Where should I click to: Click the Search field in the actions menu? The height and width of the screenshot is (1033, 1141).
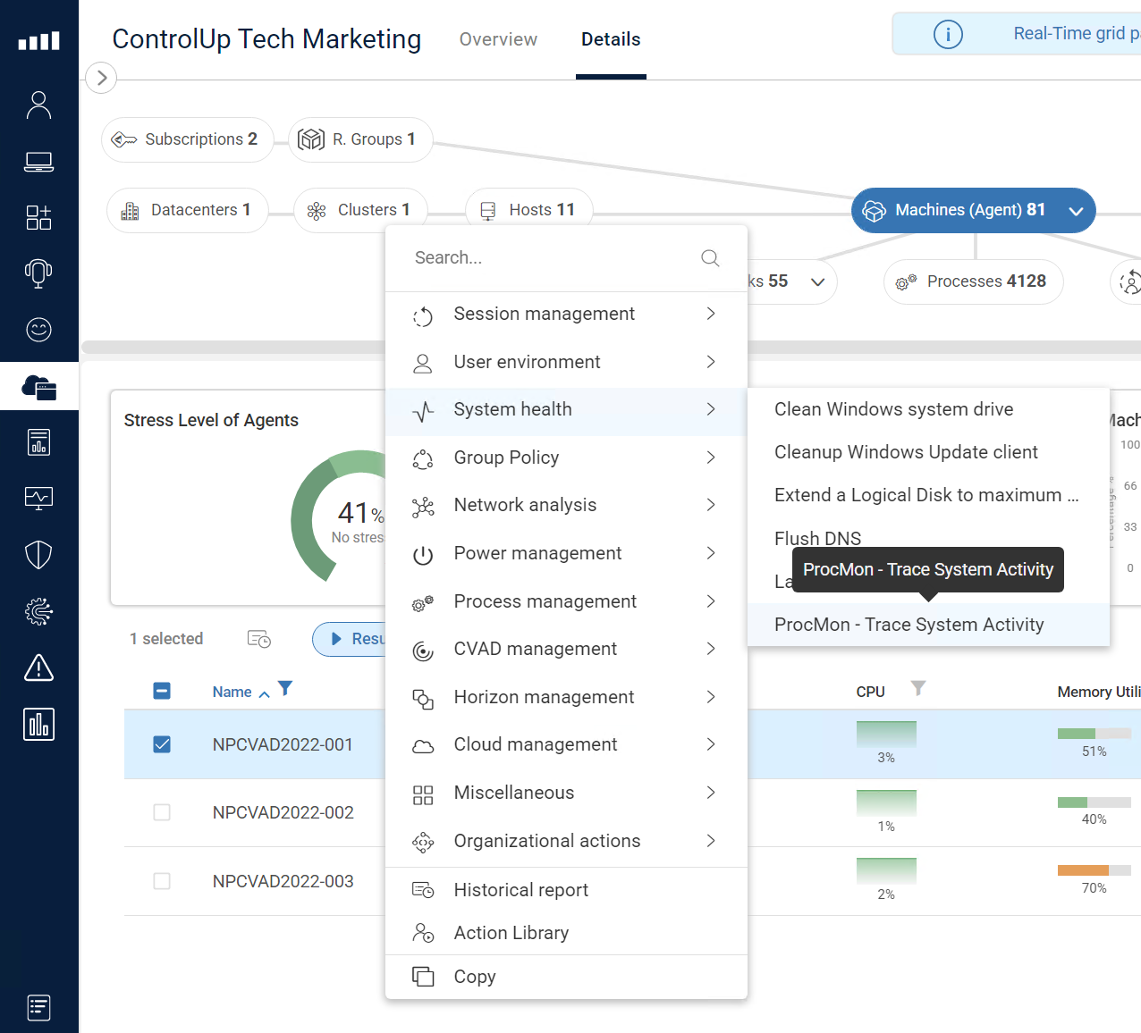545,258
